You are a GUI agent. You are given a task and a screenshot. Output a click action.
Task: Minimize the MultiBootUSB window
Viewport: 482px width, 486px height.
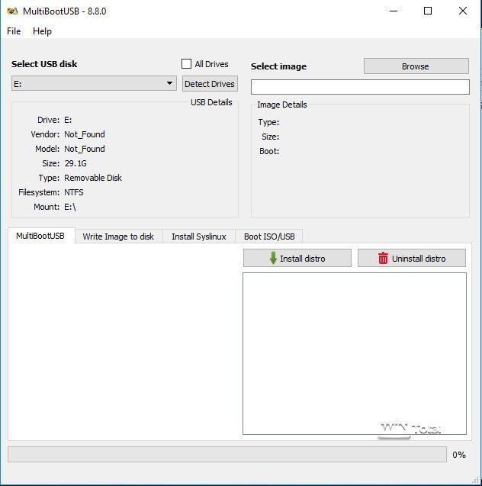tap(394, 11)
